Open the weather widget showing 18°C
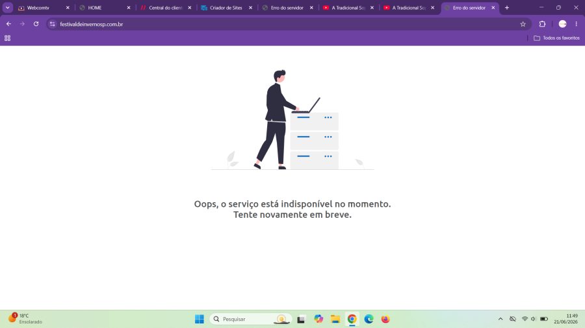The width and height of the screenshot is (585, 328). (25, 319)
